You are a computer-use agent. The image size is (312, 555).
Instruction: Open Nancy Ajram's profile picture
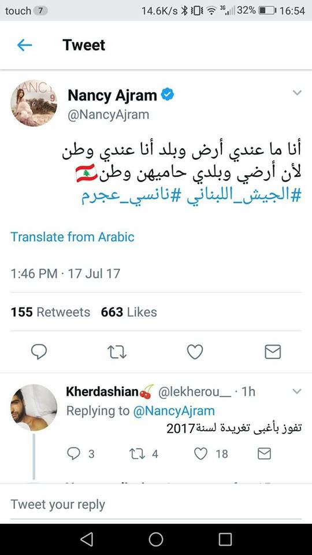[34, 103]
